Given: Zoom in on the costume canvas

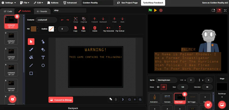Looking at the screenshot, I should 140,99.
